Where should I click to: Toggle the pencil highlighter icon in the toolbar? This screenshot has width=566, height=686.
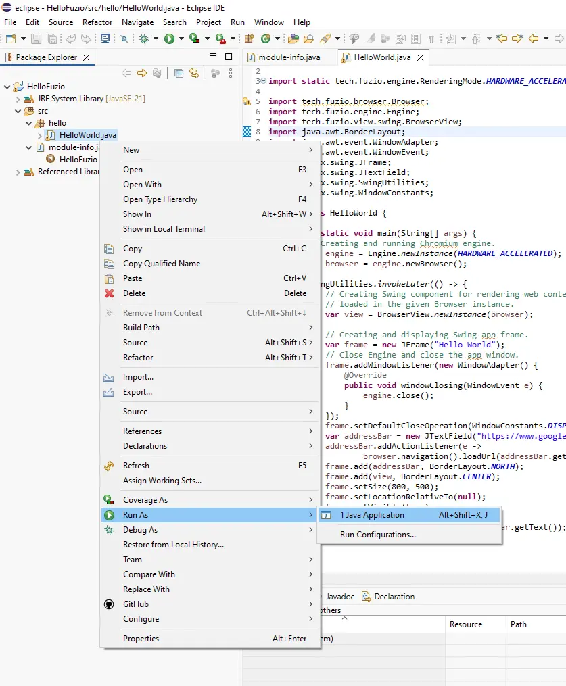371,39
